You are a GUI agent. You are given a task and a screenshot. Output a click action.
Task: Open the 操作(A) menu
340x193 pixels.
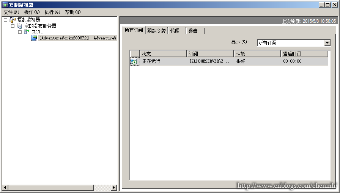coord(32,12)
